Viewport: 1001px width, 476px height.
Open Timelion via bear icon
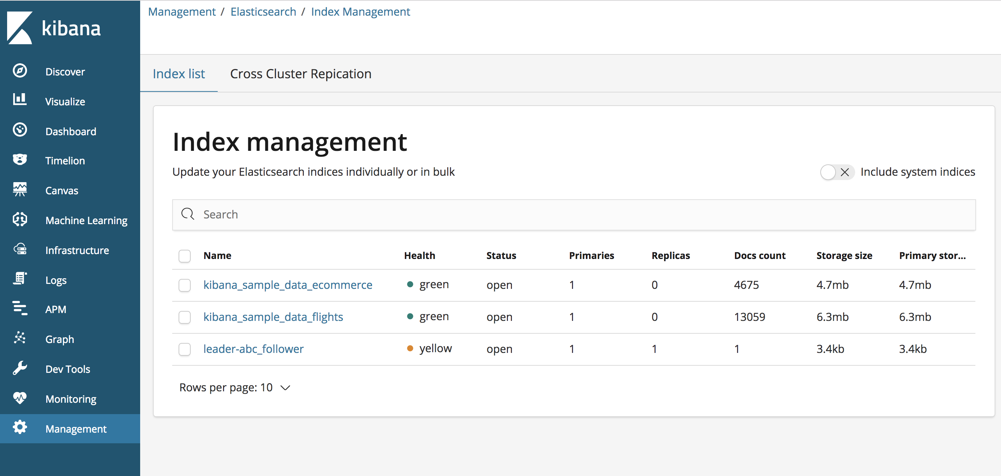20,160
